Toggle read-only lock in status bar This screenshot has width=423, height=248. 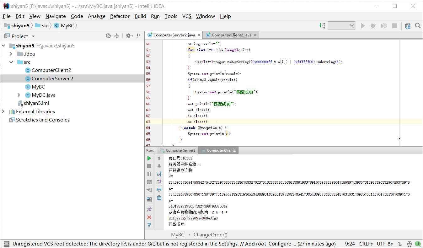pyautogui.click(x=399, y=244)
